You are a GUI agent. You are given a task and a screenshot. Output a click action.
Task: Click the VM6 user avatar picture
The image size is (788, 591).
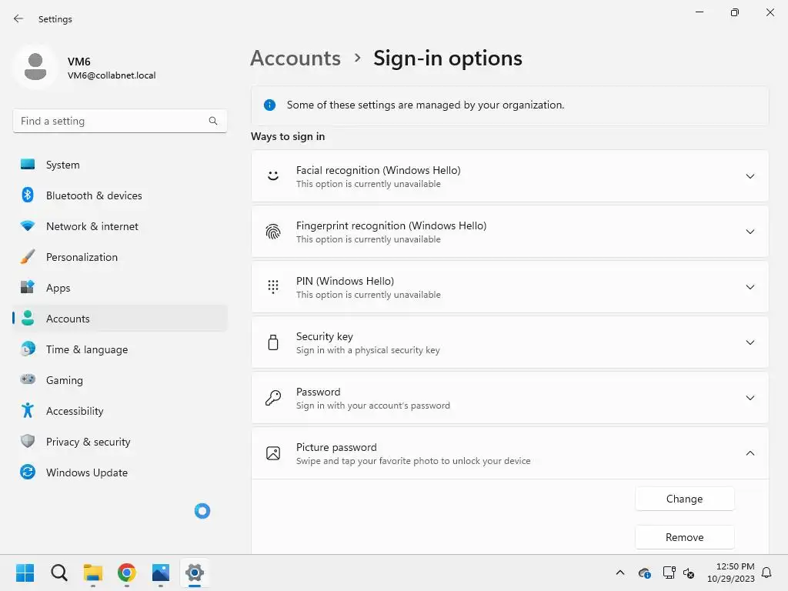point(35,68)
